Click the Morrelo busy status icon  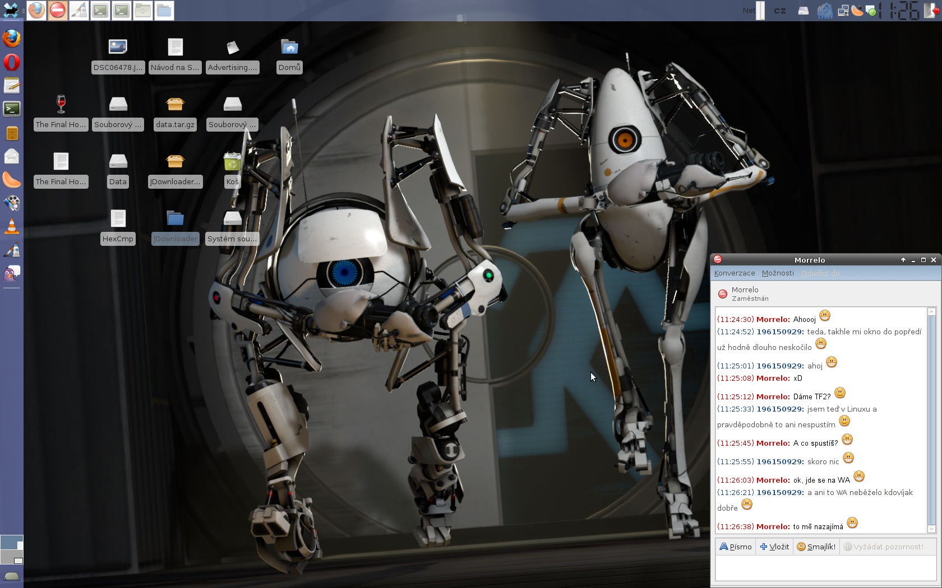[x=723, y=294]
